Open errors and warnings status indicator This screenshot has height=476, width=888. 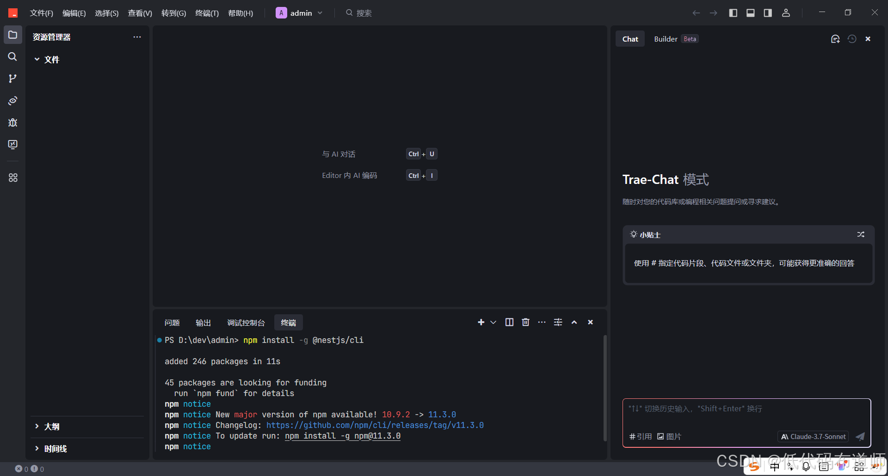click(x=30, y=469)
